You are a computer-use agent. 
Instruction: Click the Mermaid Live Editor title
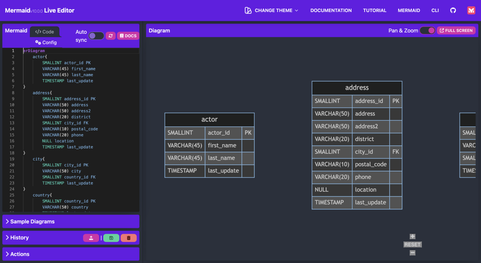click(x=40, y=10)
